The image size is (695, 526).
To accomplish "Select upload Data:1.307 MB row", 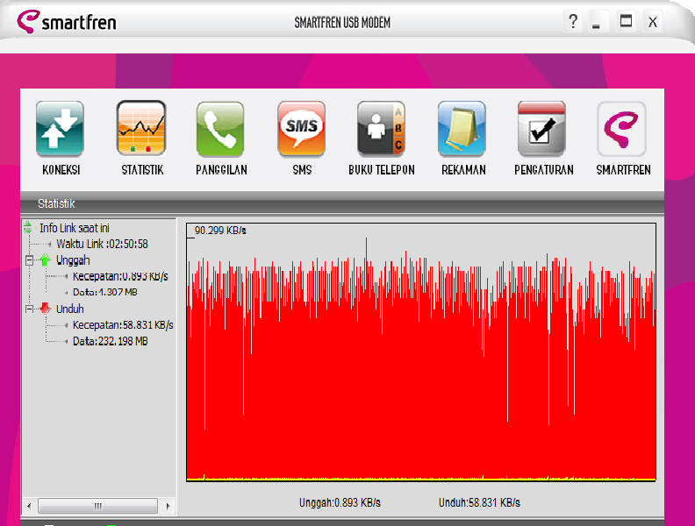I will tap(105, 292).
